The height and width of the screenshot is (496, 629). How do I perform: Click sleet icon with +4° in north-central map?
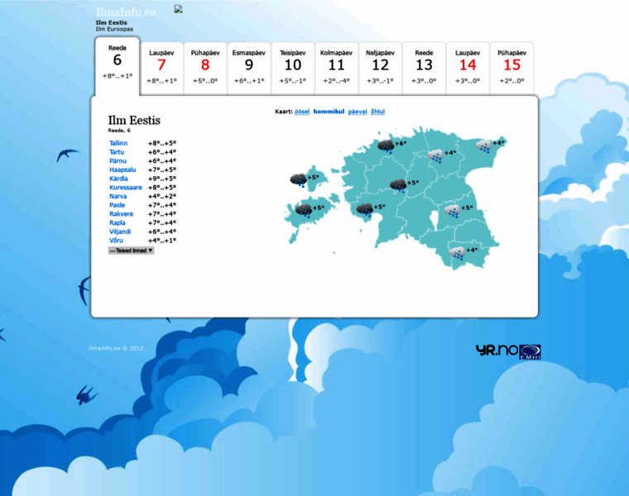435,155
